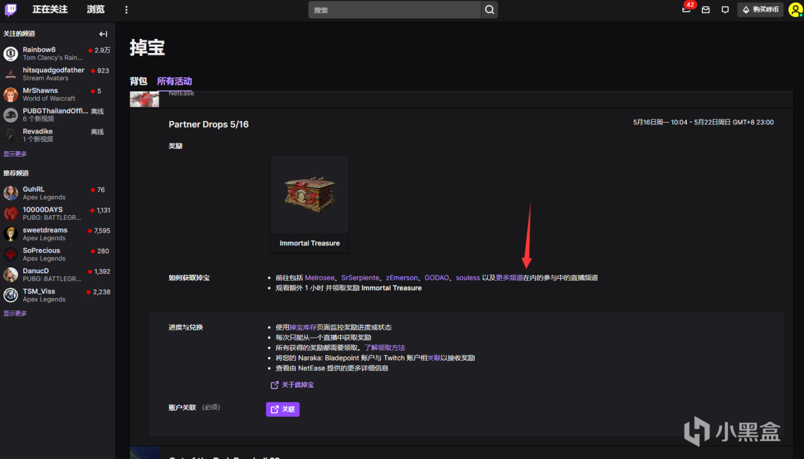Open MrShawns channel avatar

pos(11,94)
